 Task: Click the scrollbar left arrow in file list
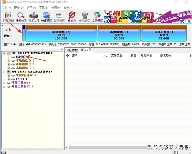[x=67, y=148]
